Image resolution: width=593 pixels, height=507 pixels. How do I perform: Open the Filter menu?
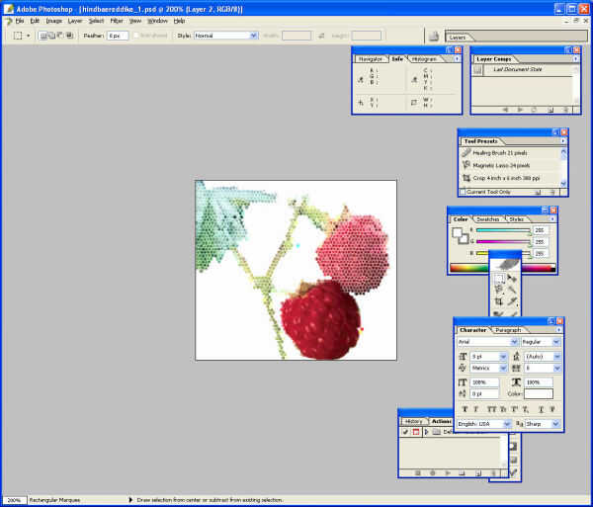[x=117, y=21]
